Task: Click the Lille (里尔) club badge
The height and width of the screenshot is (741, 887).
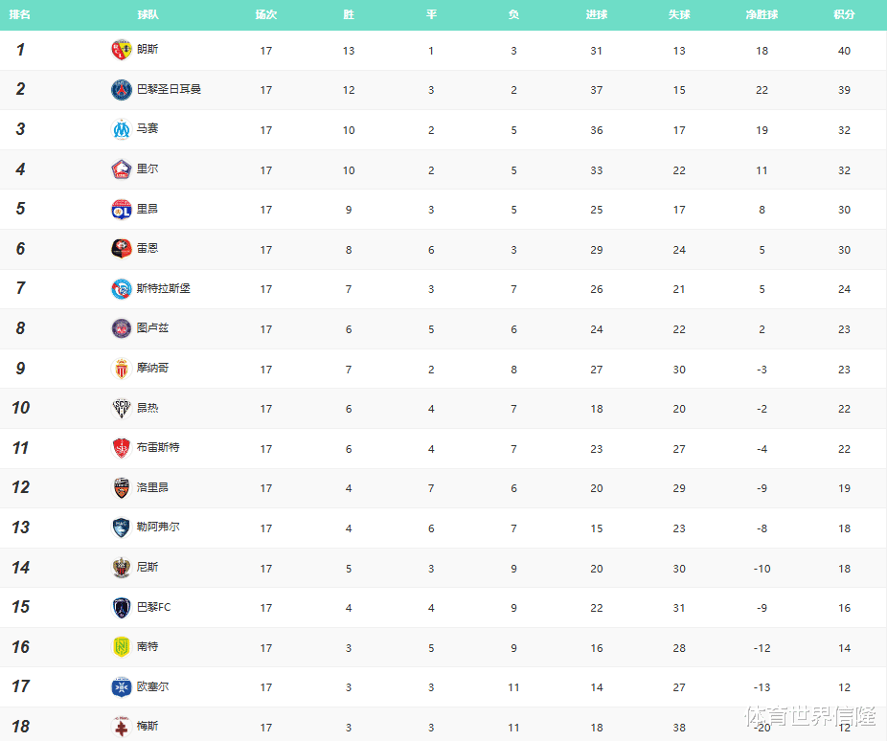Action: pos(121,169)
